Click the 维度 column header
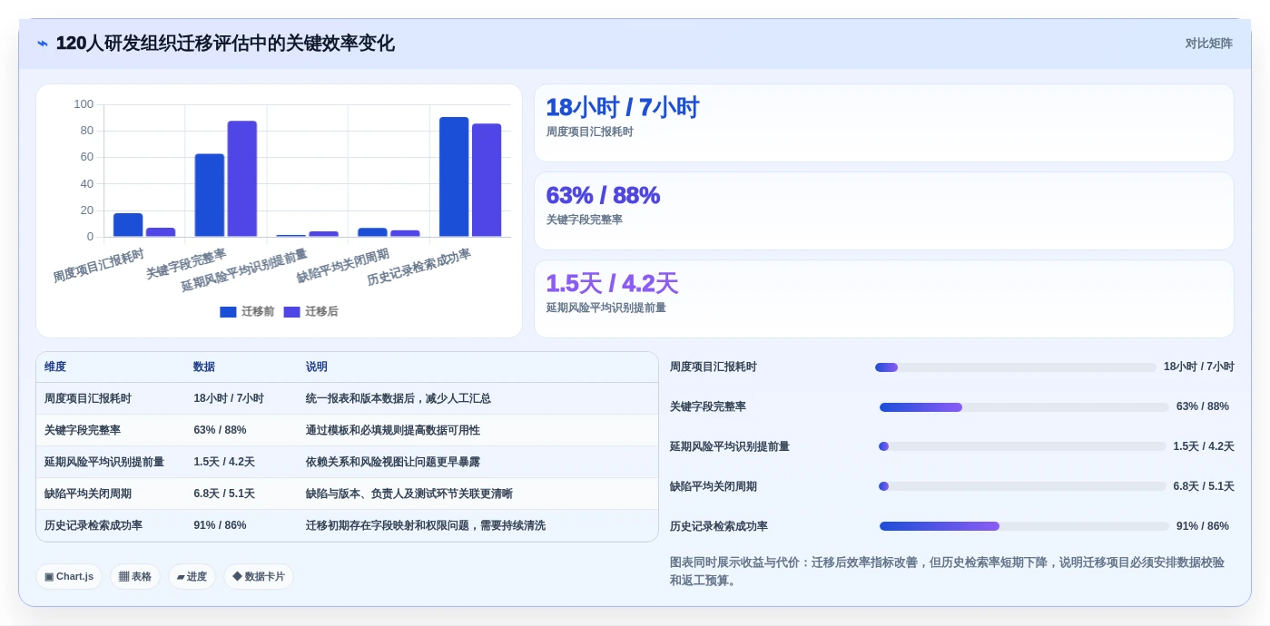This screenshot has height=626, width=1270. [x=55, y=367]
